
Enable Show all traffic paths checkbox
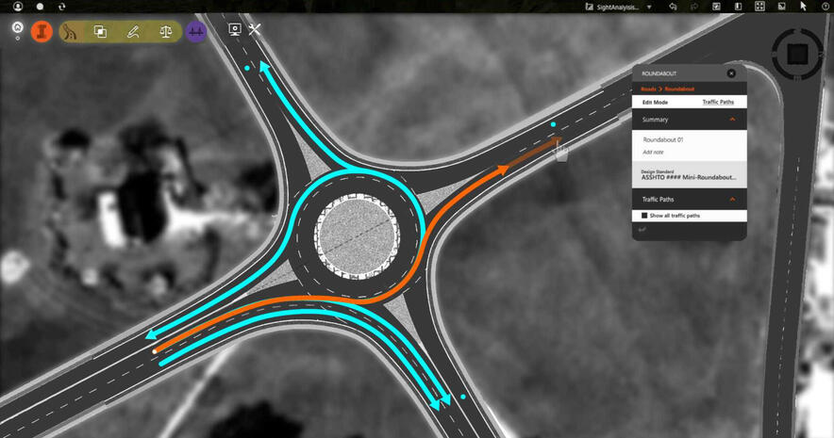click(645, 216)
